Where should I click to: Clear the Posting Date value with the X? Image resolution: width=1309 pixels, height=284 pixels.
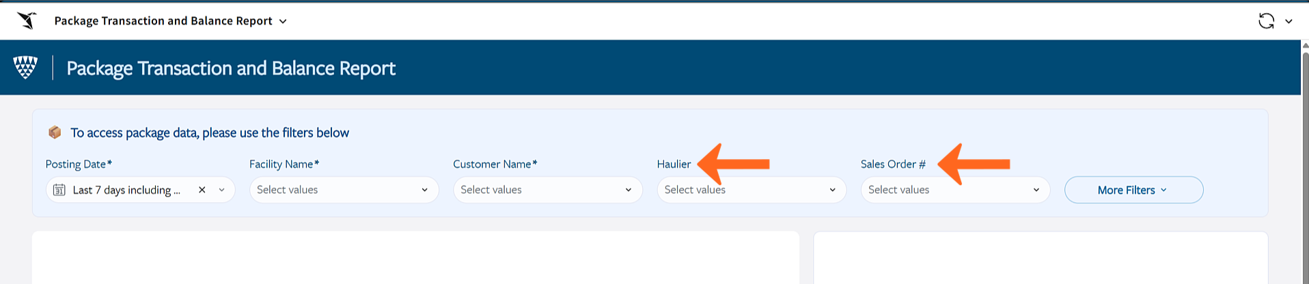202,190
